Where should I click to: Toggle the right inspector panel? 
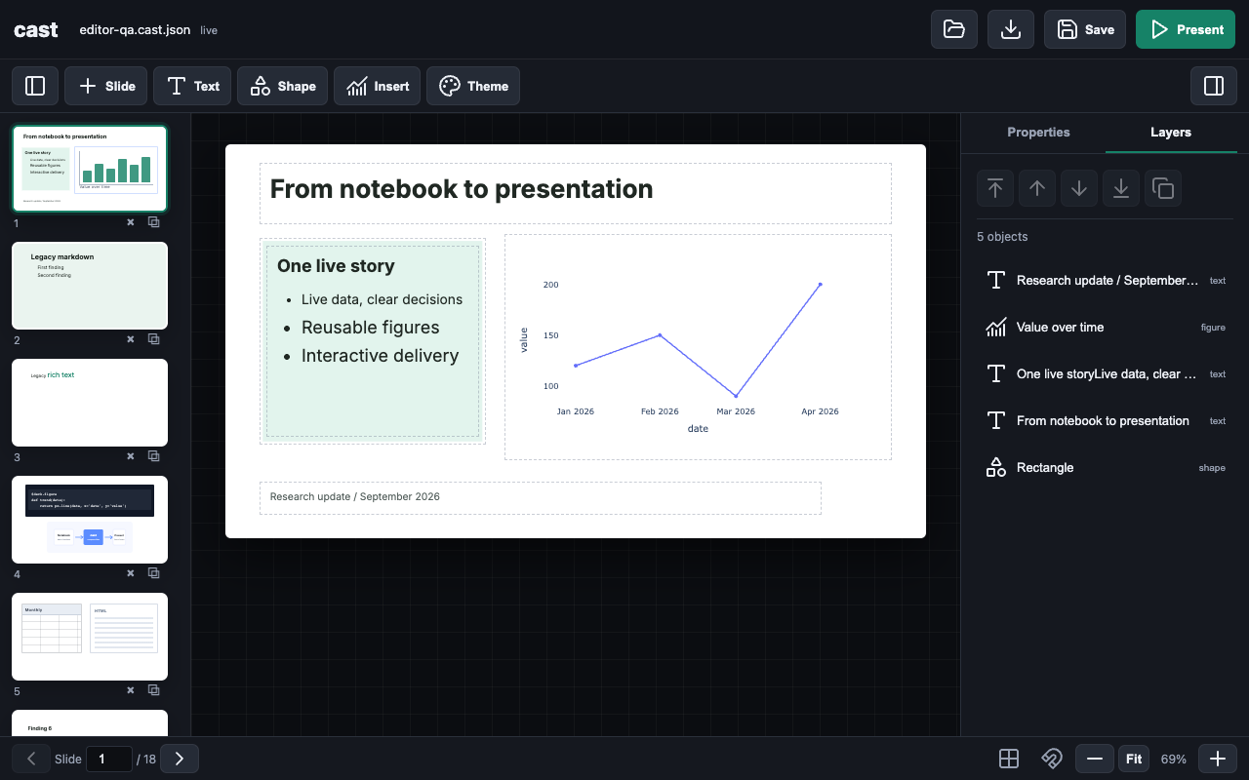1214,86
